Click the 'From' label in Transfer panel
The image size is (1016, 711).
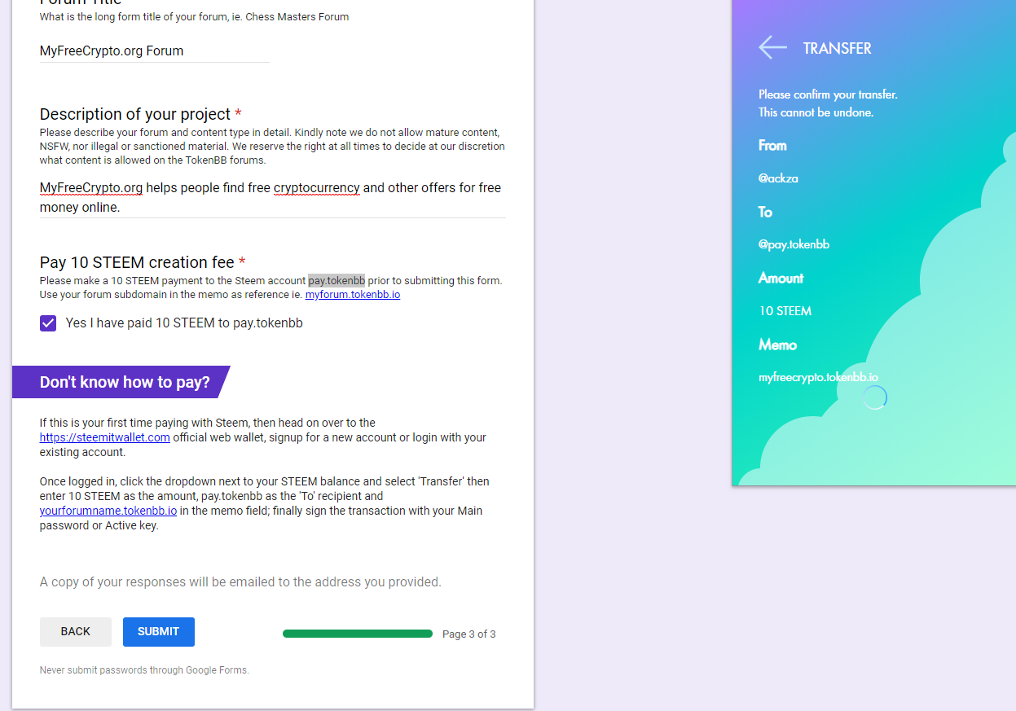pos(772,145)
